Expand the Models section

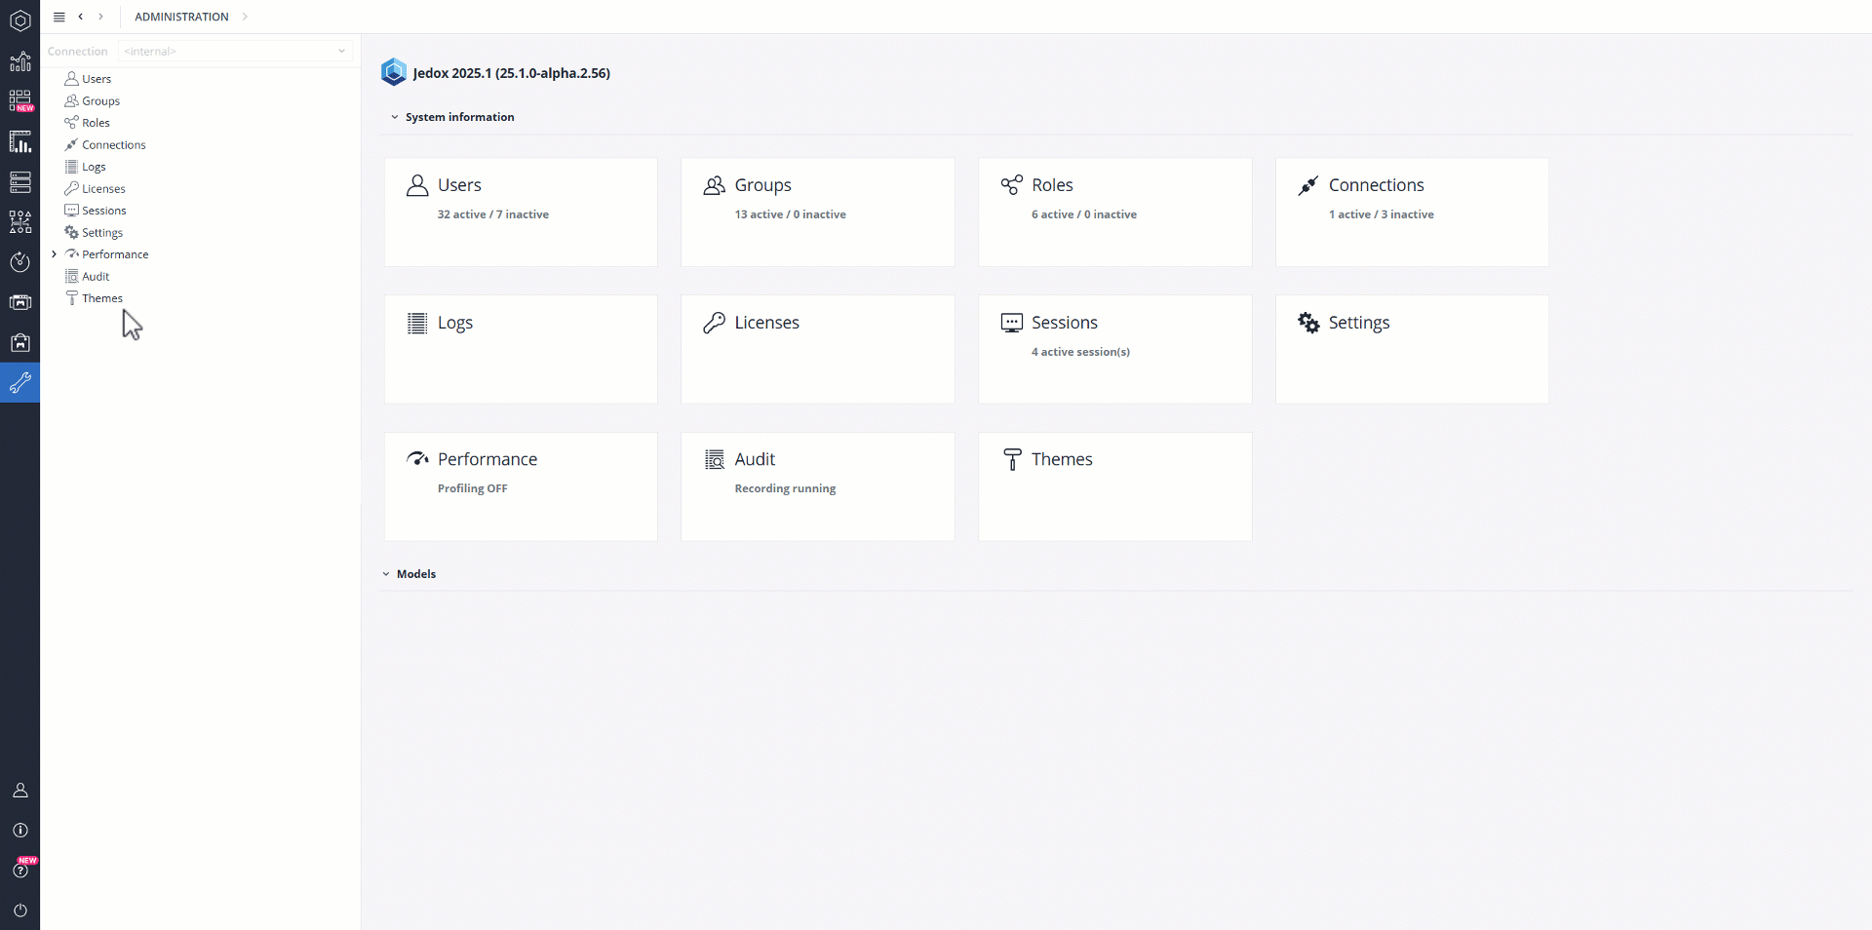point(385,574)
